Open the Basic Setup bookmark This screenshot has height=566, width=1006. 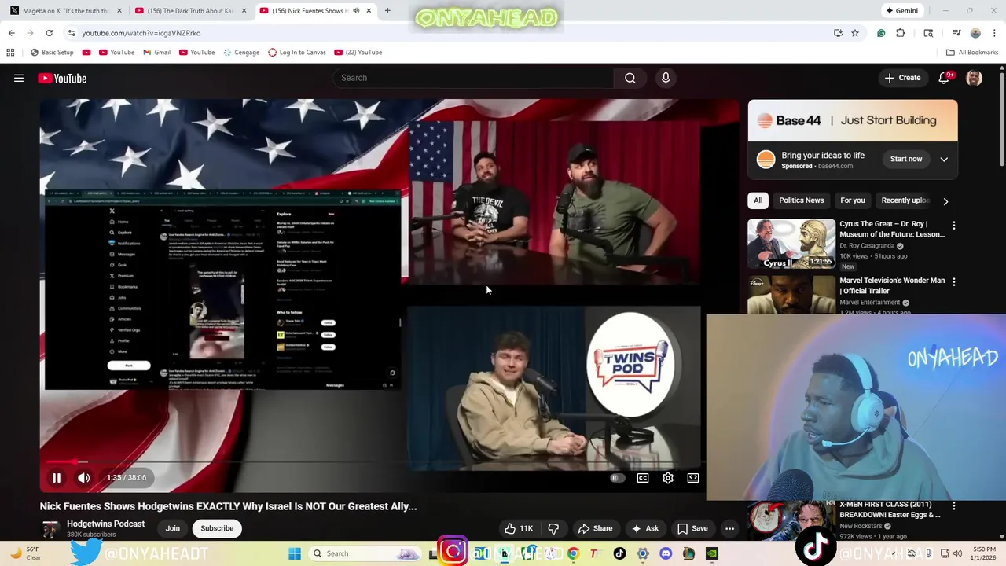tap(52, 53)
